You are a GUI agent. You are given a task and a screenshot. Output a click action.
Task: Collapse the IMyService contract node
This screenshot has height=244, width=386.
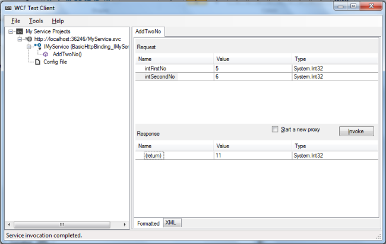tap(29, 47)
